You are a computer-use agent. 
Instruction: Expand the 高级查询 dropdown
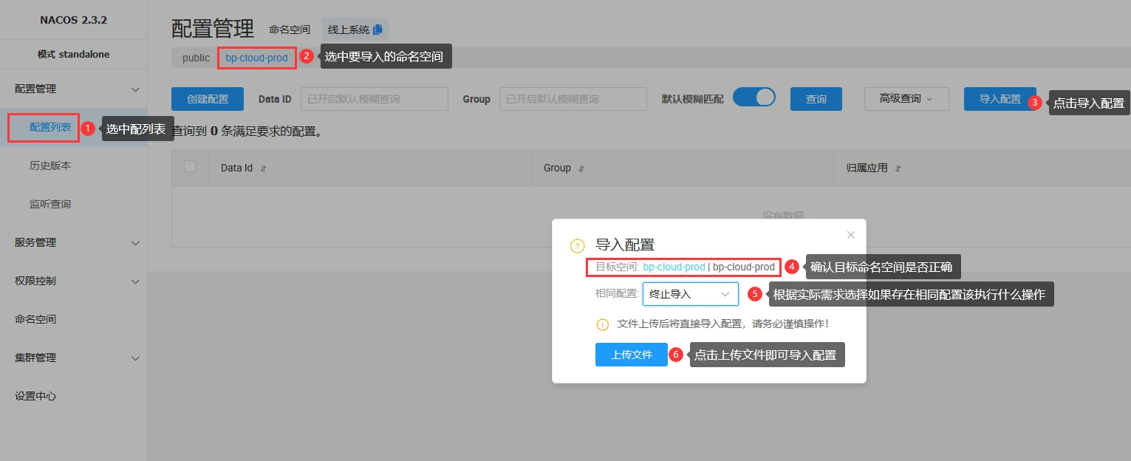906,99
